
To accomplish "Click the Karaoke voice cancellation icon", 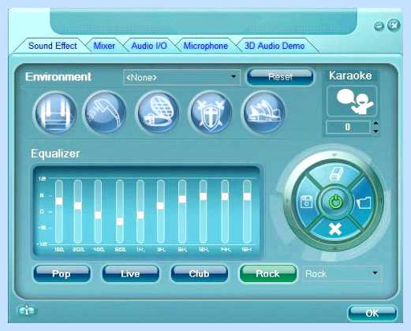I will (352, 101).
